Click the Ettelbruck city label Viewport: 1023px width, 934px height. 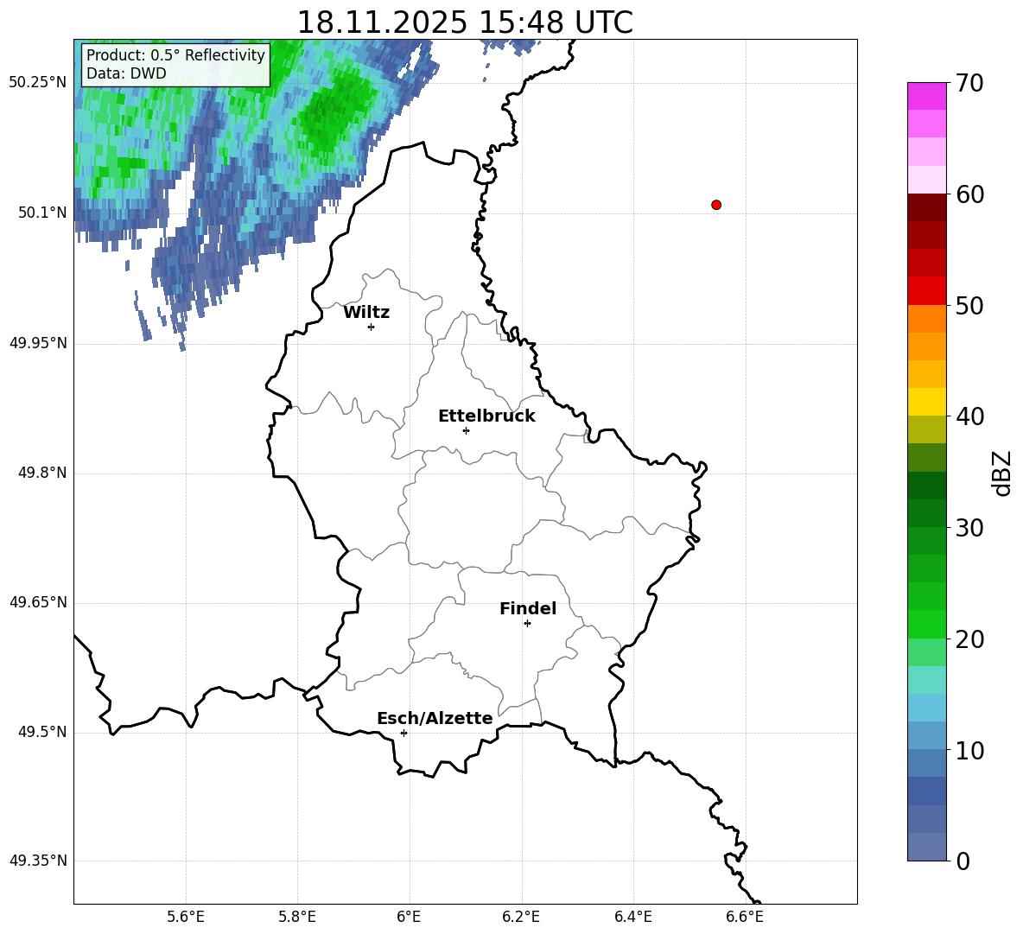pyautogui.click(x=486, y=416)
